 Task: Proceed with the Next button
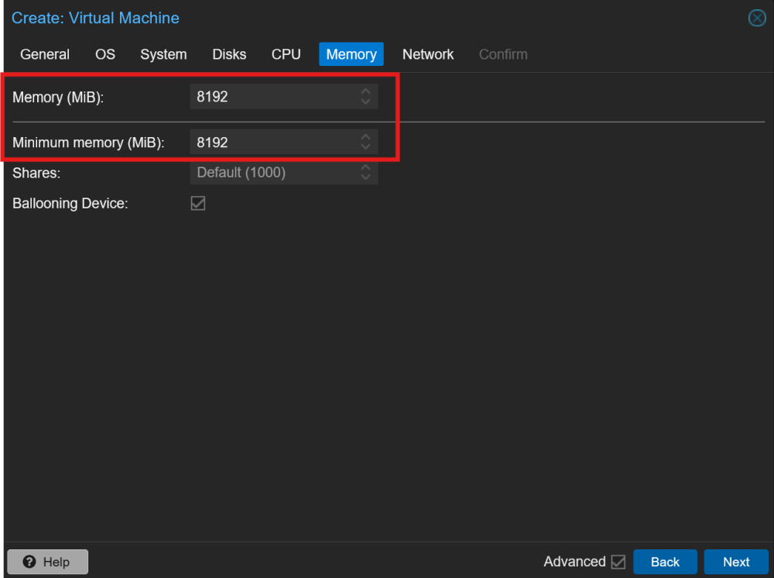click(736, 563)
